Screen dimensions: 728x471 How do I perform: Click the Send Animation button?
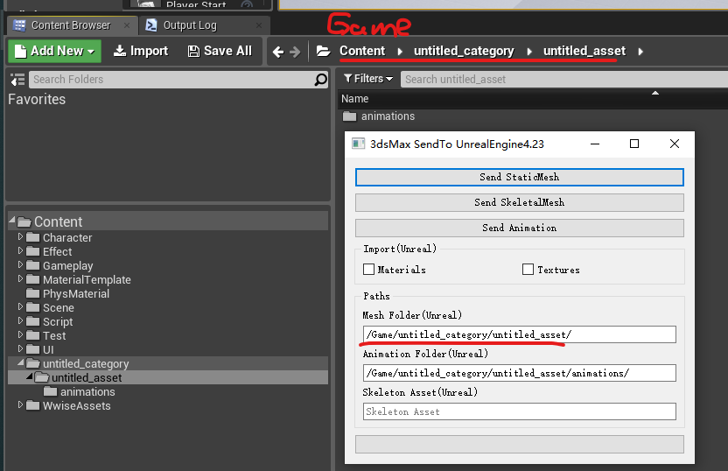(520, 228)
